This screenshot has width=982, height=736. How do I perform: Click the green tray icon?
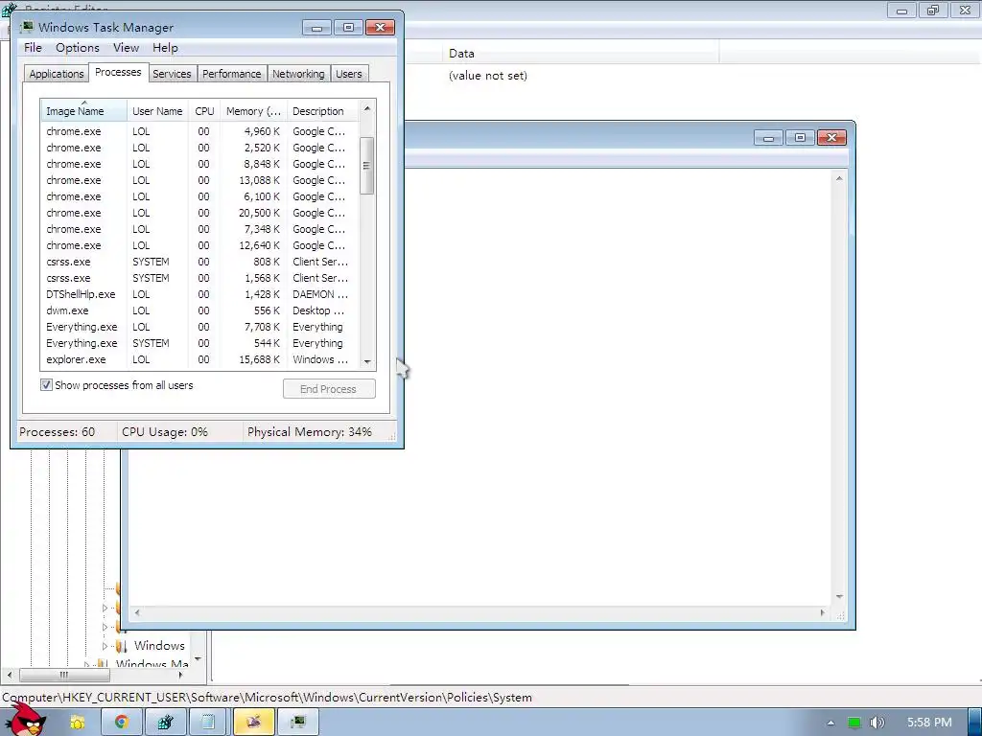click(x=854, y=723)
